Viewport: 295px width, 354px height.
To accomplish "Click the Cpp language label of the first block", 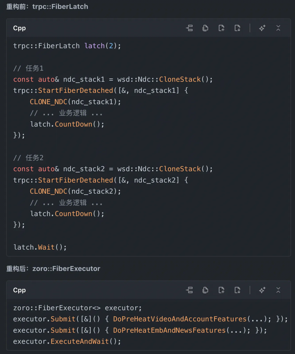I will click(19, 28).
